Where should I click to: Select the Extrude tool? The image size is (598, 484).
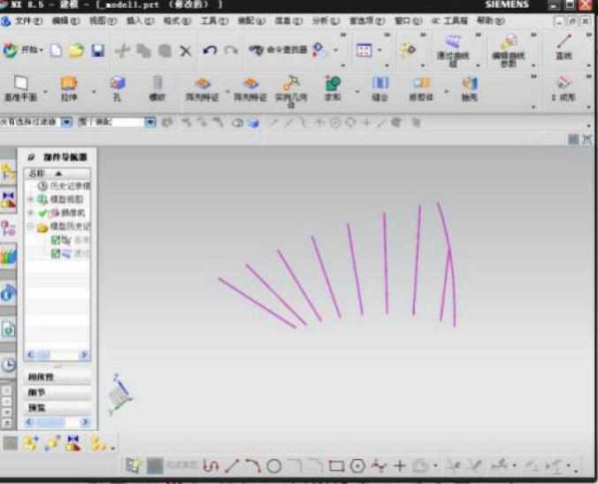coord(69,88)
